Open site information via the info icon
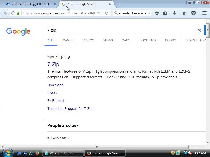Screen dimensions: 210x157 (13, 13)
